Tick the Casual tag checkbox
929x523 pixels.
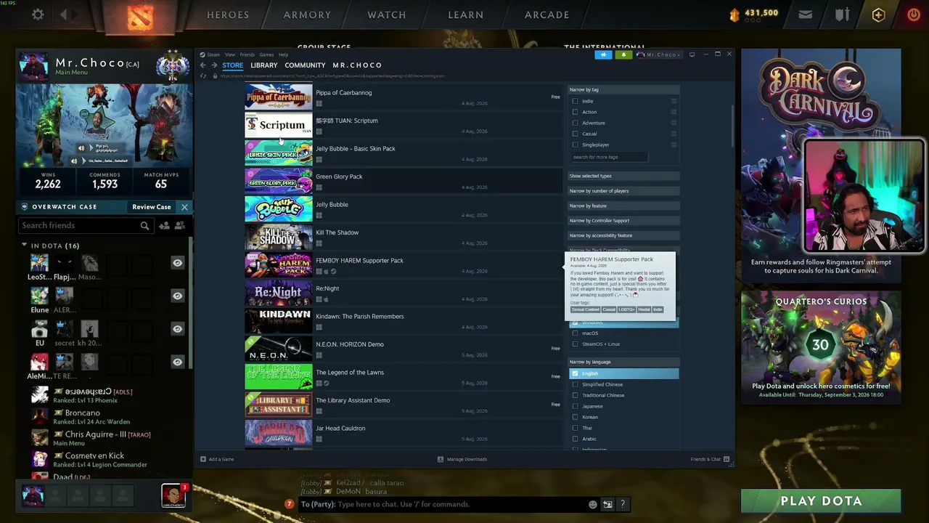click(x=576, y=134)
